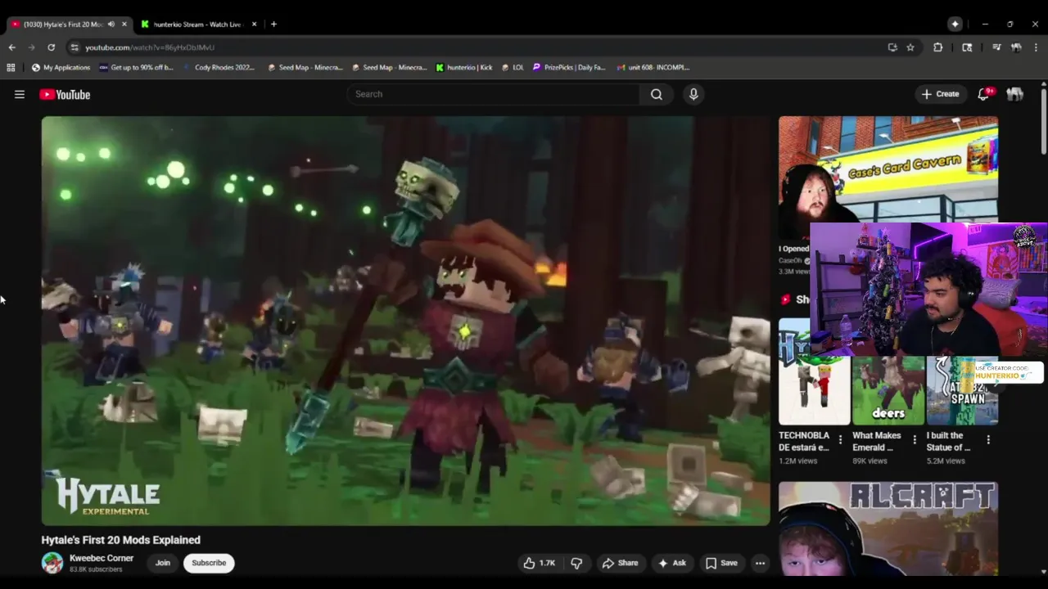Open My Applications bookmark
This screenshot has height=589, width=1048.
click(61, 67)
